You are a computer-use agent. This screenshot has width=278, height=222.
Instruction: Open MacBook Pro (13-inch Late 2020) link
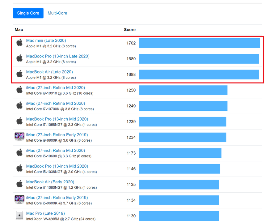(58, 56)
